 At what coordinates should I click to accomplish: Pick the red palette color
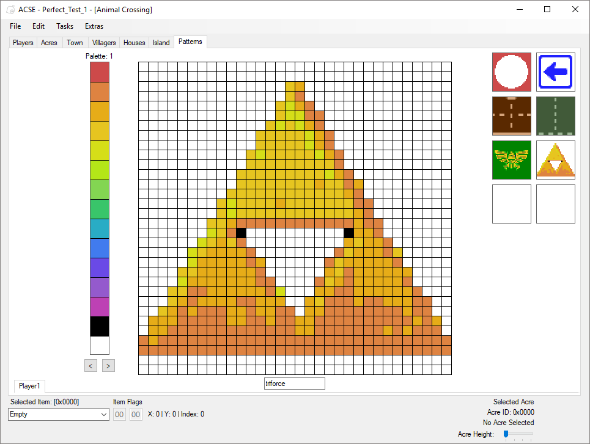[x=99, y=72]
